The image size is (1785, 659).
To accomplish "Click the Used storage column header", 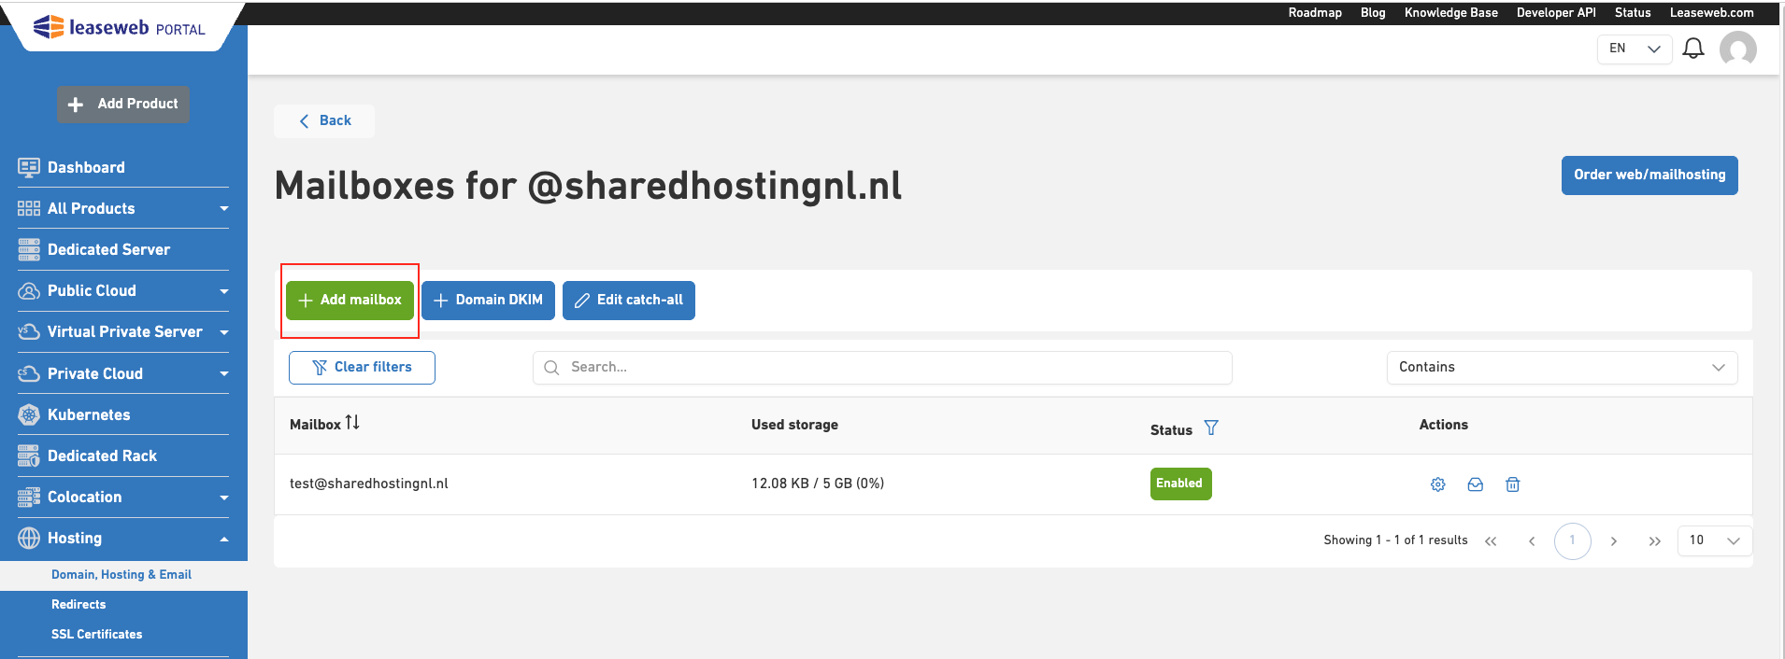I will pos(794,425).
